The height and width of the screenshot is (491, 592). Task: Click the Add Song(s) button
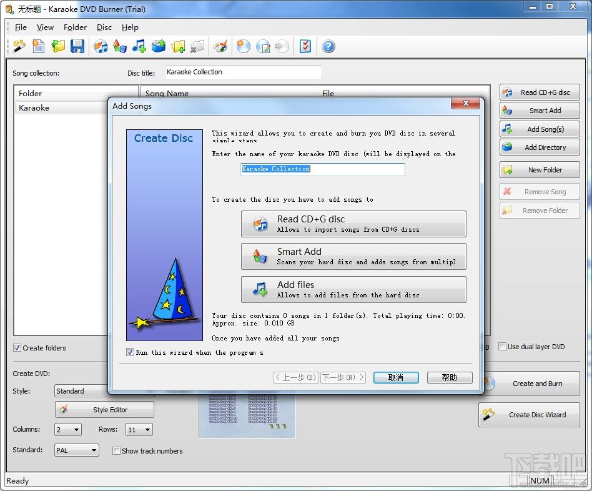click(540, 129)
